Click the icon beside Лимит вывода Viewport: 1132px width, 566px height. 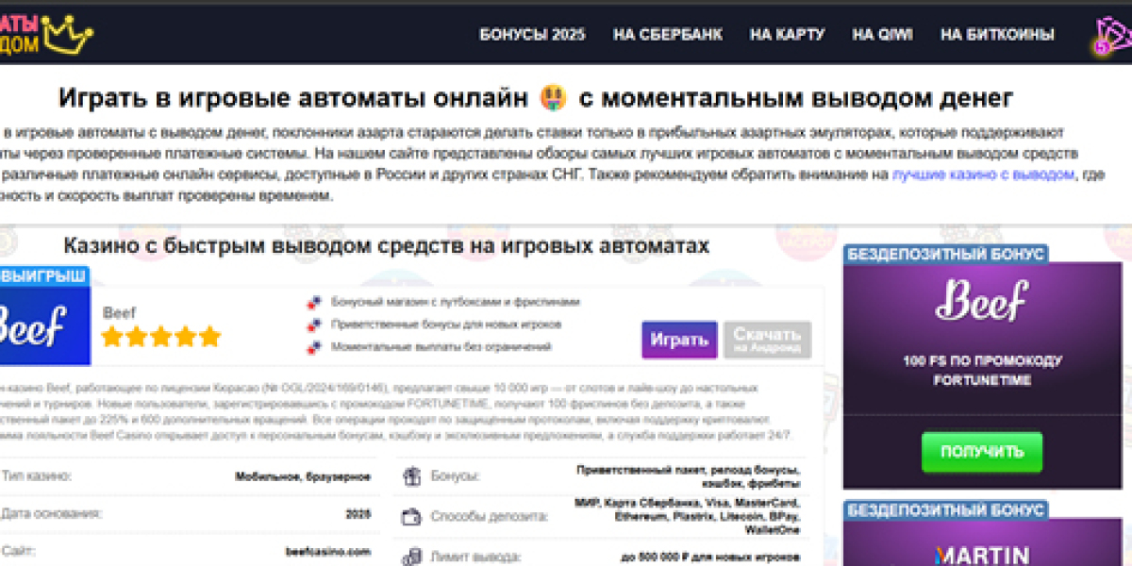pyautogui.click(x=410, y=557)
